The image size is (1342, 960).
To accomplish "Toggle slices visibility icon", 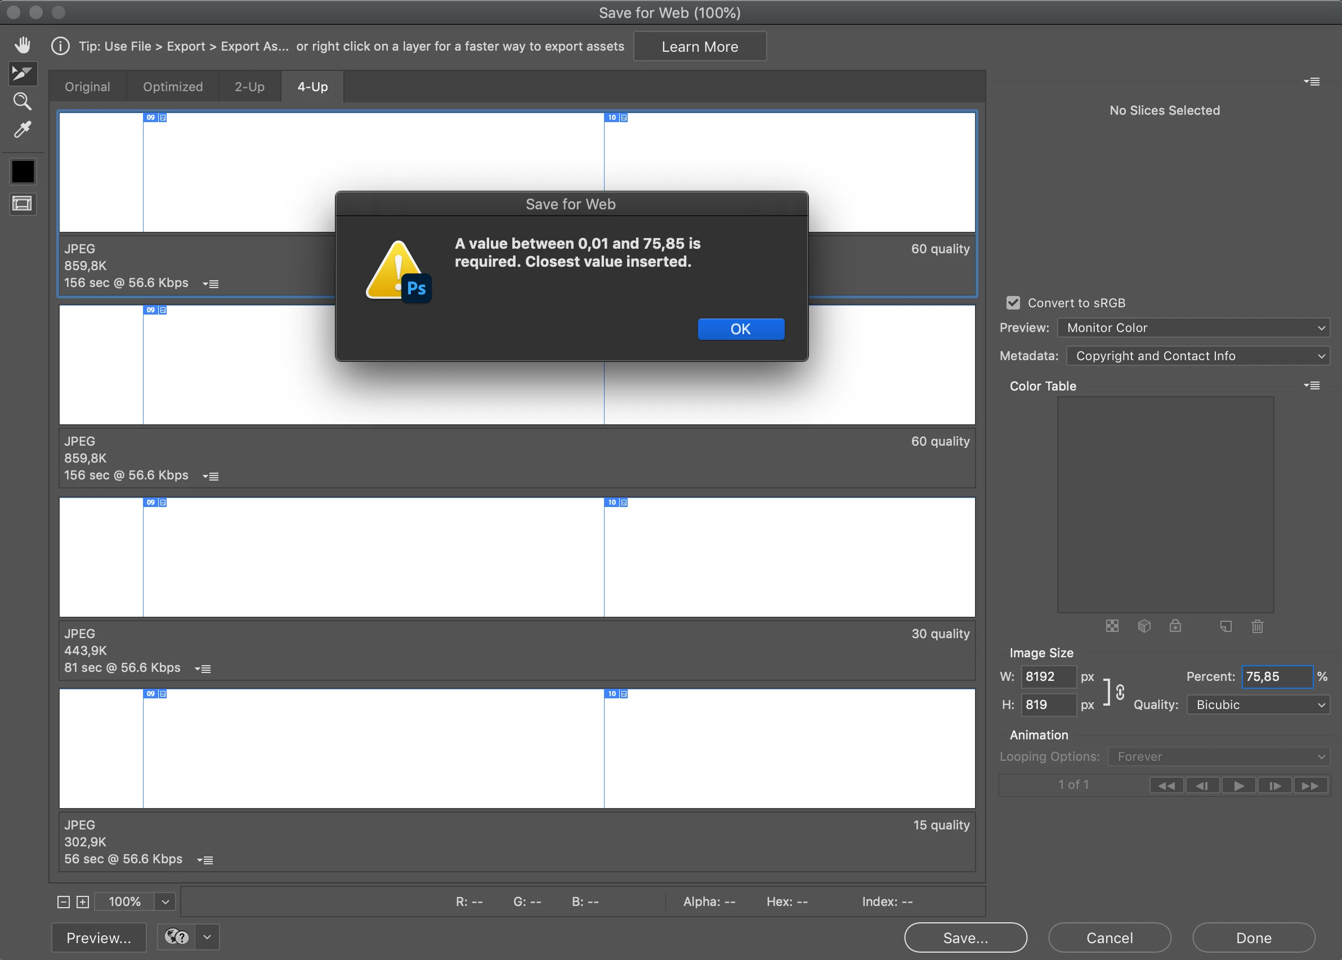I will [x=23, y=204].
